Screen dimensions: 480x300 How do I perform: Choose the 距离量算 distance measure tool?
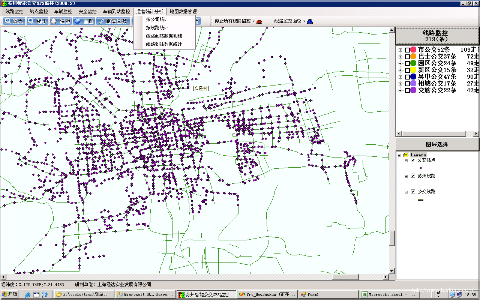113,21
